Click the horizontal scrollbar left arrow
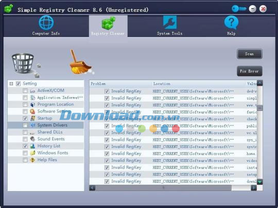Image resolution: width=278 pixels, height=208 pixels. click(92, 187)
